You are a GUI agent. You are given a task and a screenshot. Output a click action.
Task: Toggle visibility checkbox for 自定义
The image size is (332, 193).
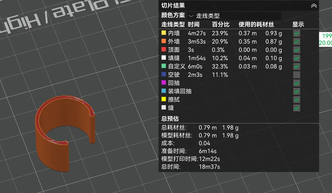tap(296, 67)
